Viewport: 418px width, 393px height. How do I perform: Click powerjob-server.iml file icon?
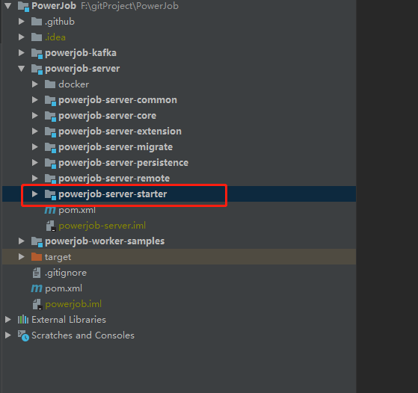coord(50,226)
